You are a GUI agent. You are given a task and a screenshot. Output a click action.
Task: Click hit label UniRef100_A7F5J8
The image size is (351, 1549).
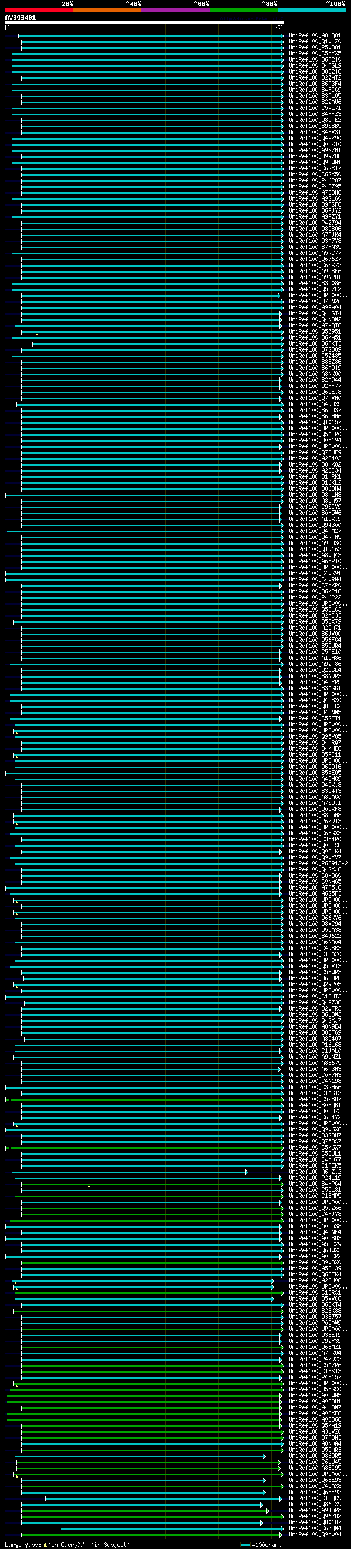tap(315, 887)
